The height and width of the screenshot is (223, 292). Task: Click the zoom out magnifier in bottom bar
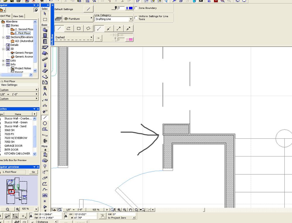pos(125,210)
